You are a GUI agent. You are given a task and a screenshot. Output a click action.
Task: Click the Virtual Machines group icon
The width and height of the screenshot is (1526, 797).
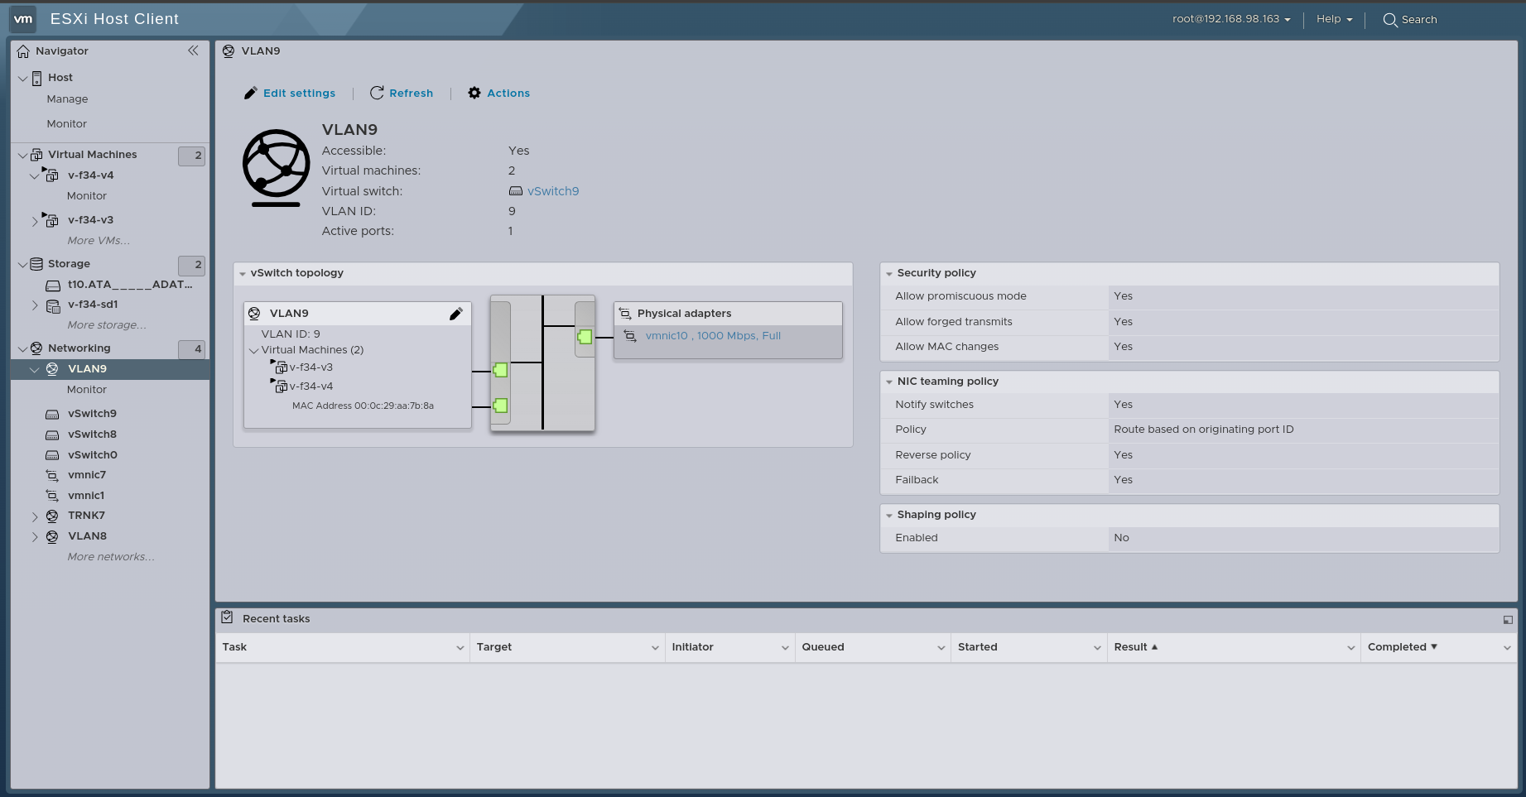pyautogui.click(x=36, y=155)
